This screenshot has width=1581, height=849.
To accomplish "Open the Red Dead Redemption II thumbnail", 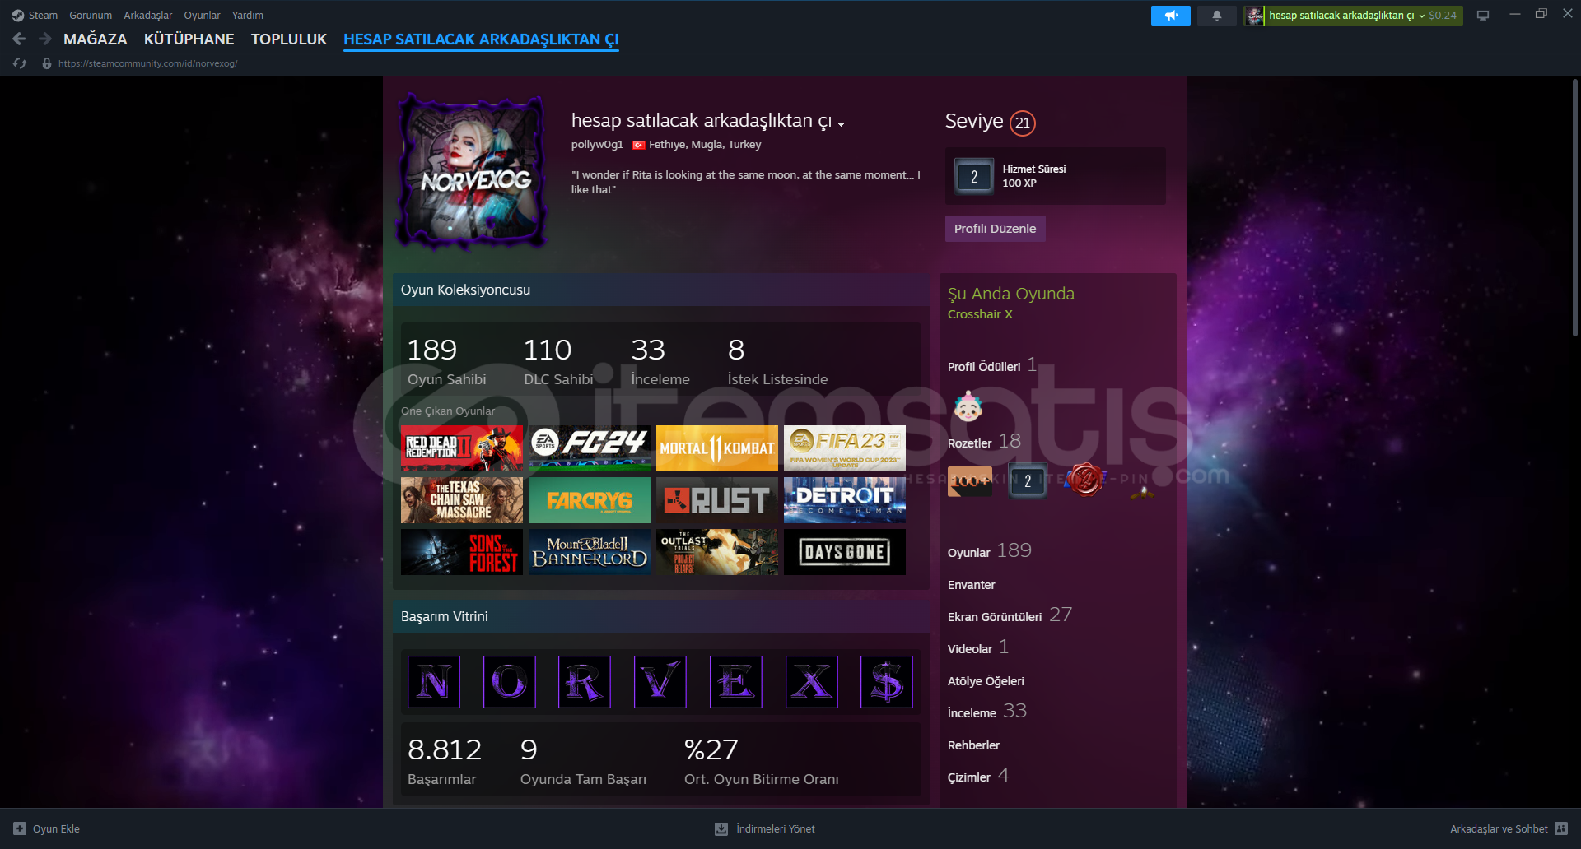I will click(462, 448).
